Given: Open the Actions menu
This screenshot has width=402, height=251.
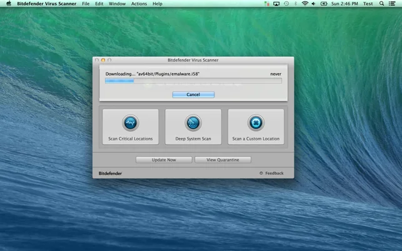Looking at the screenshot, I should [139, 4].
